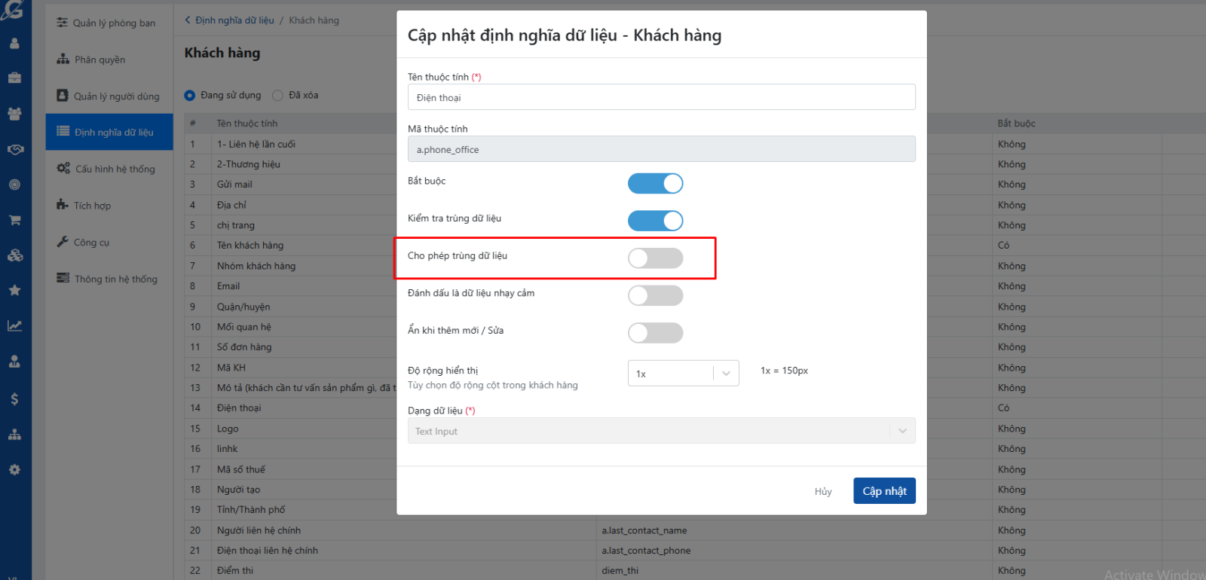Enable the Cho phép trùng dữ liệu toggle
The width and height of the screenshot is (1206, 580).
(x=655, y=258)
